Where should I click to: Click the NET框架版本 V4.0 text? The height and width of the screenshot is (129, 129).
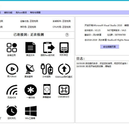(116, 30)
